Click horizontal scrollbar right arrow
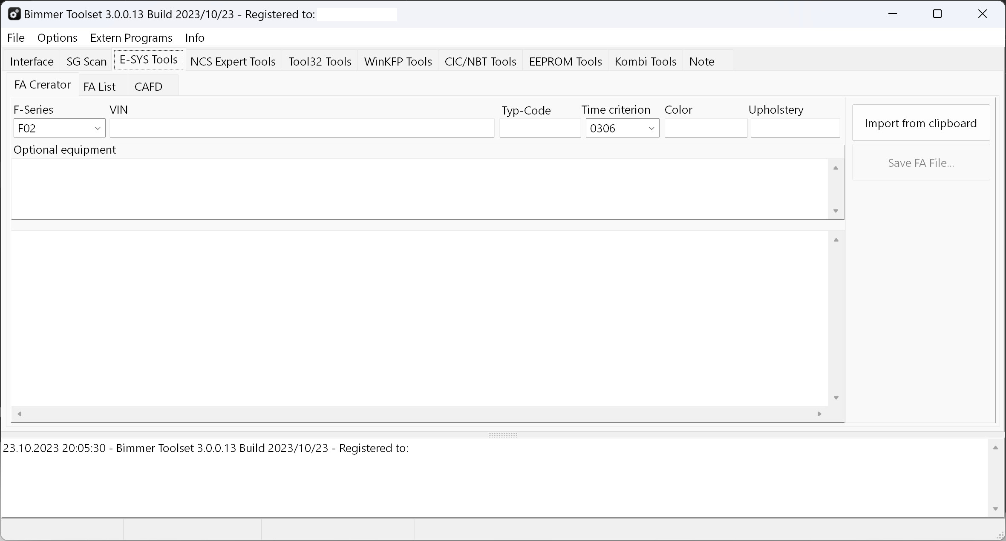This screenshot has height=541, width=1006. point(819,414)
